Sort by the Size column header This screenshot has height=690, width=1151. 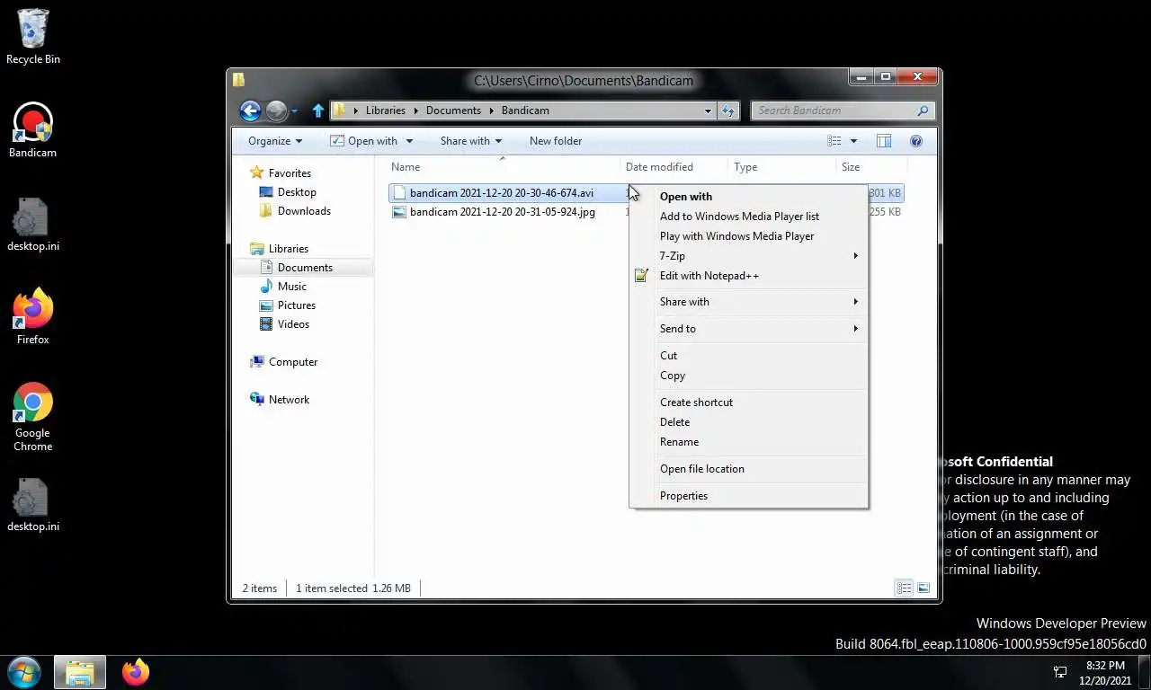pos(871,167)
